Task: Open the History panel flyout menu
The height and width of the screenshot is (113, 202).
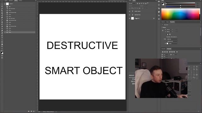Action: point(36,1)
